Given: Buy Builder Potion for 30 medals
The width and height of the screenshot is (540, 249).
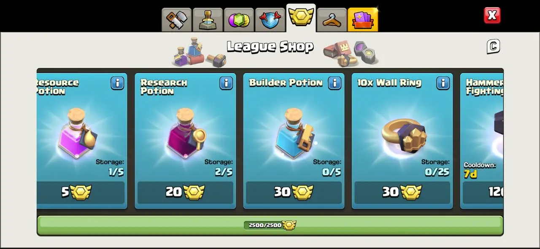Looking at the screenshot, I should pos(294,193).
